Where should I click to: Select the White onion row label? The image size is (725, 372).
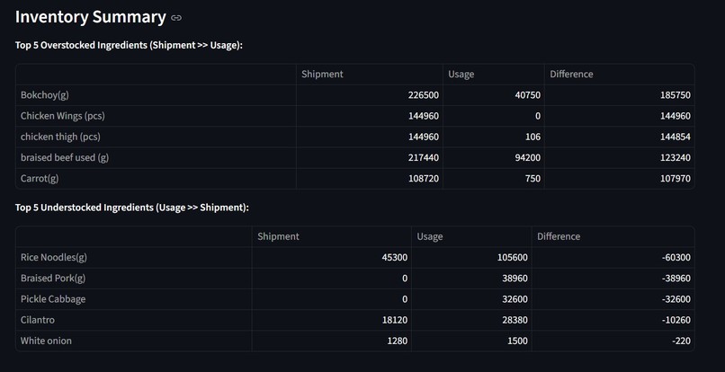tap(134, 341)
